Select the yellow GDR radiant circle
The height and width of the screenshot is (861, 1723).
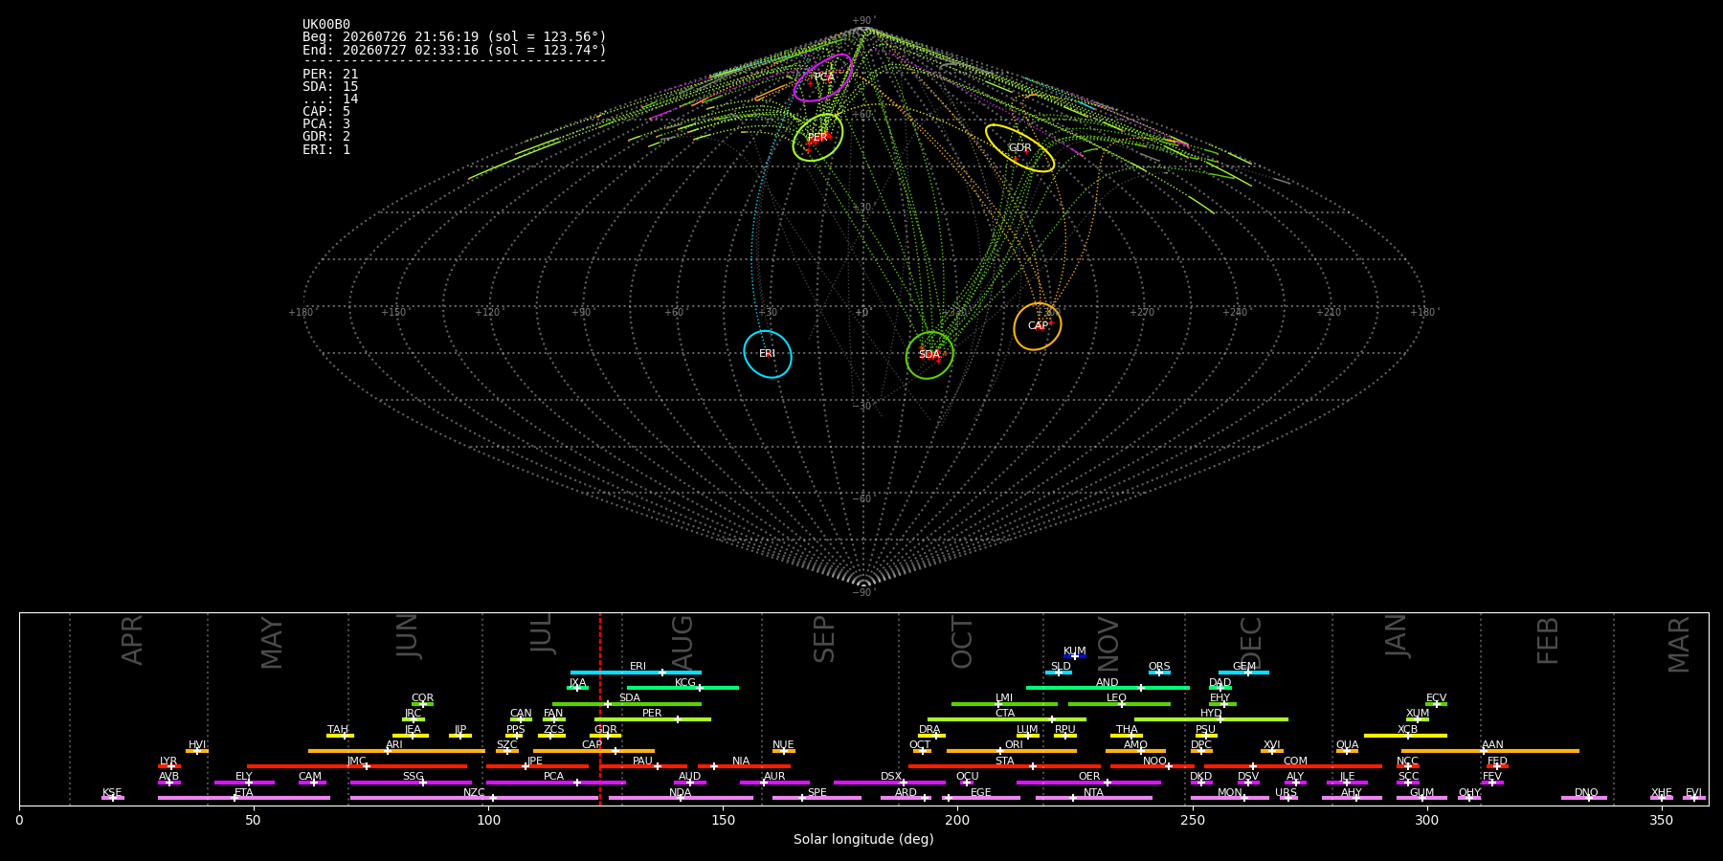pyautogui.click(x=1019, y=148)
